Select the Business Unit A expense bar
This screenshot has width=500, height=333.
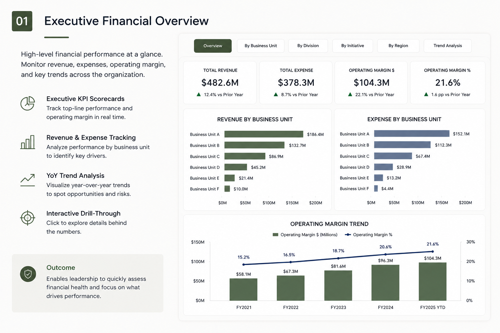pos(412,134)
